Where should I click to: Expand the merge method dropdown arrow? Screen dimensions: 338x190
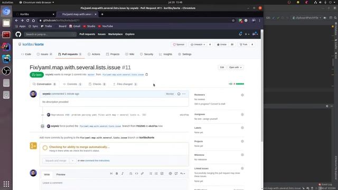click(x=73, y=160)
